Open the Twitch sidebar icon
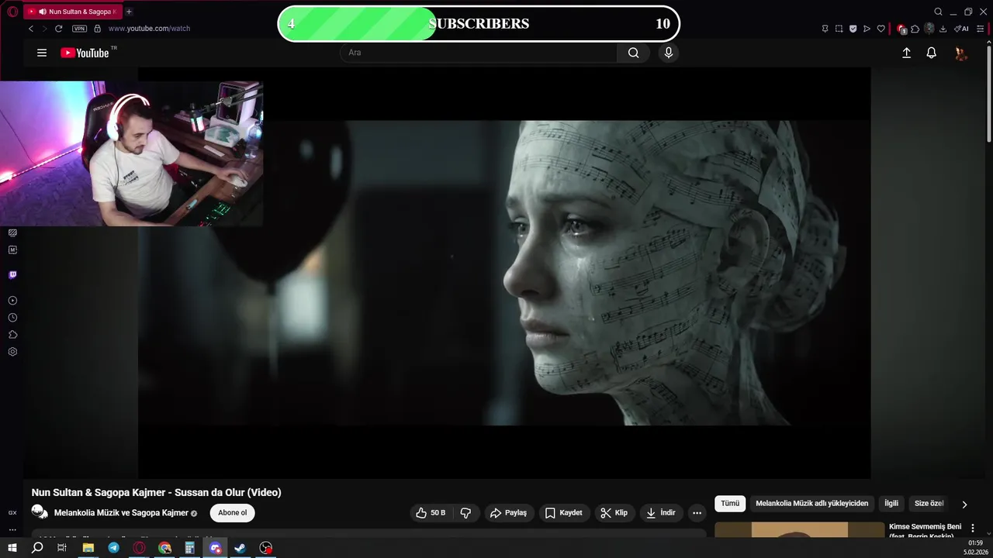Screen dimensions: 993x558 point(12,275)
